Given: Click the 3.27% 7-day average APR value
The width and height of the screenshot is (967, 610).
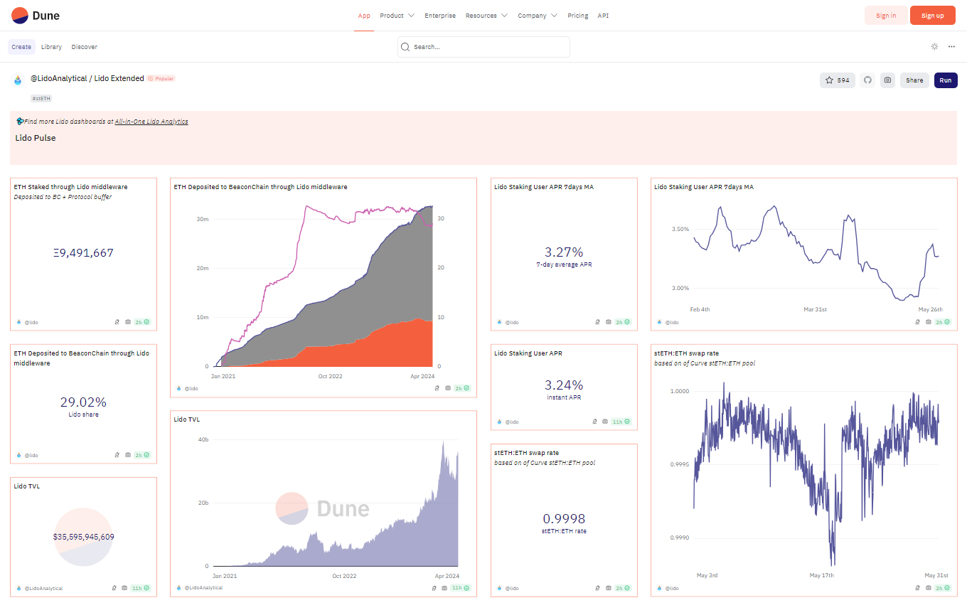Looking at the screenshot, I should (564, 252).
